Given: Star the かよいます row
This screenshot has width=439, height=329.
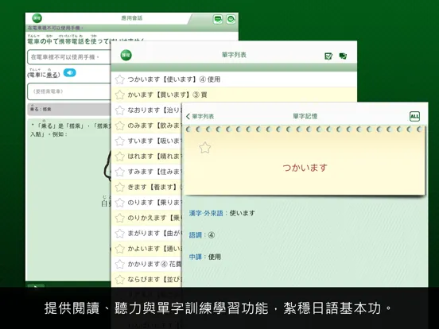Looking at the screenshot, I should click(x=119, y=249).
